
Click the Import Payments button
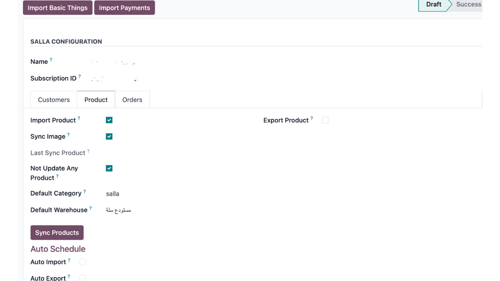124,8
